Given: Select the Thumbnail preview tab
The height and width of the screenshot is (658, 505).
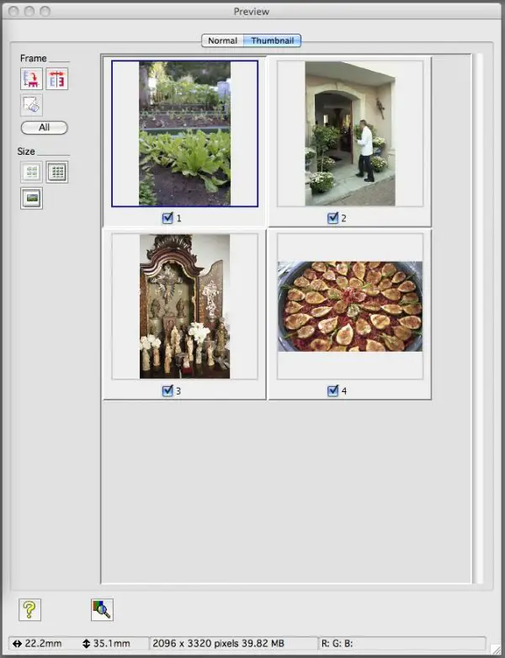Looking at the screenshot, I should (272, 40).
